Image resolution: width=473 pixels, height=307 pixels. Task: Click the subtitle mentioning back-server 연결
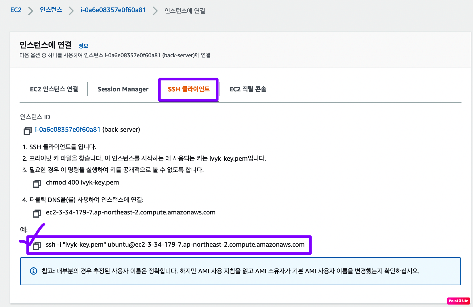115,55
